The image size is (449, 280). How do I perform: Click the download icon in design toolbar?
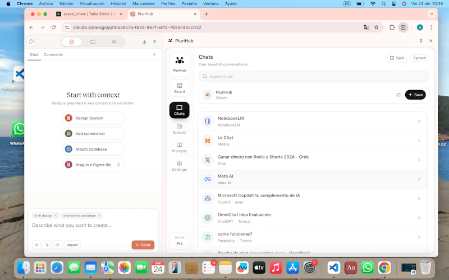[144, 41]
